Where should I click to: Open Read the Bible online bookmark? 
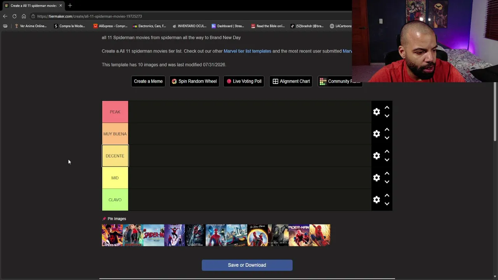point(268,26)
